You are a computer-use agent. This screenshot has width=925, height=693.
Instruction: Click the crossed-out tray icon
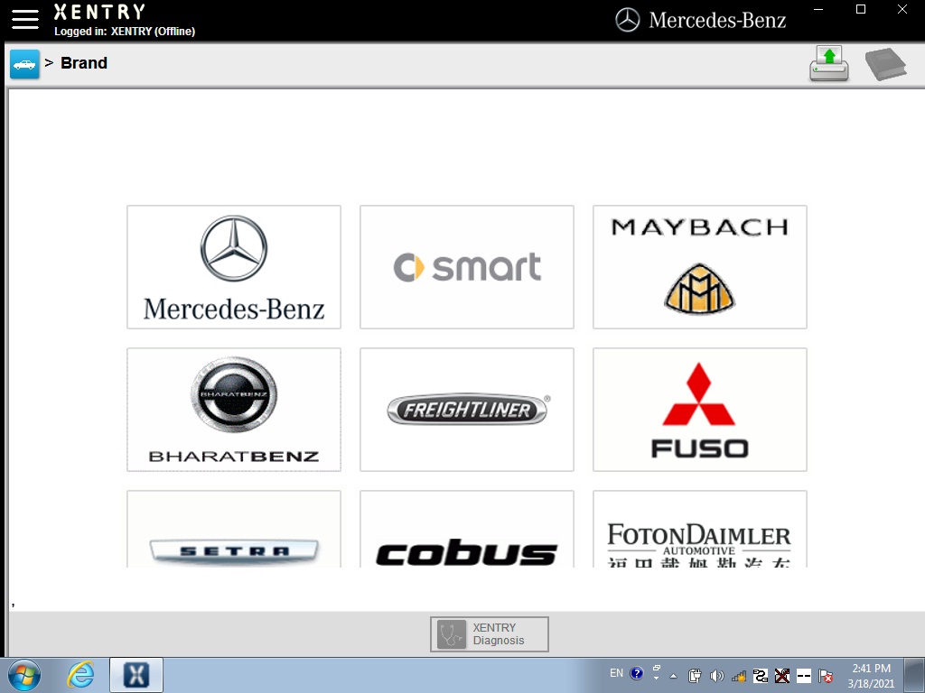coord(782,675)
